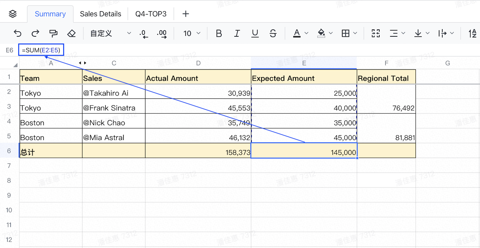Decrease decimal places

coord(144,34)
